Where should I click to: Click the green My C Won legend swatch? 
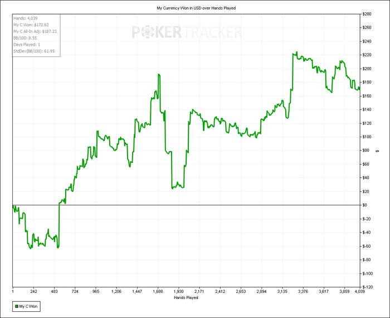pyautogui.click(x=17, y=306)
